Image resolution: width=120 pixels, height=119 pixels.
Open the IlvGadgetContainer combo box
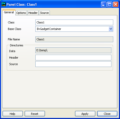coord(74,29)
